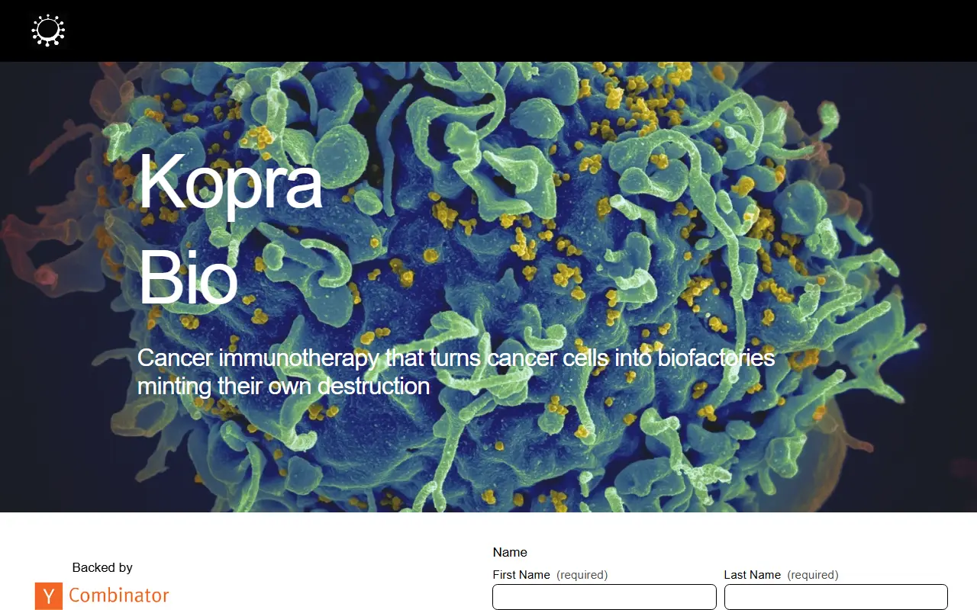
Task: Click the "Kopra Bio" hero heading
Action: pos(230,228)
